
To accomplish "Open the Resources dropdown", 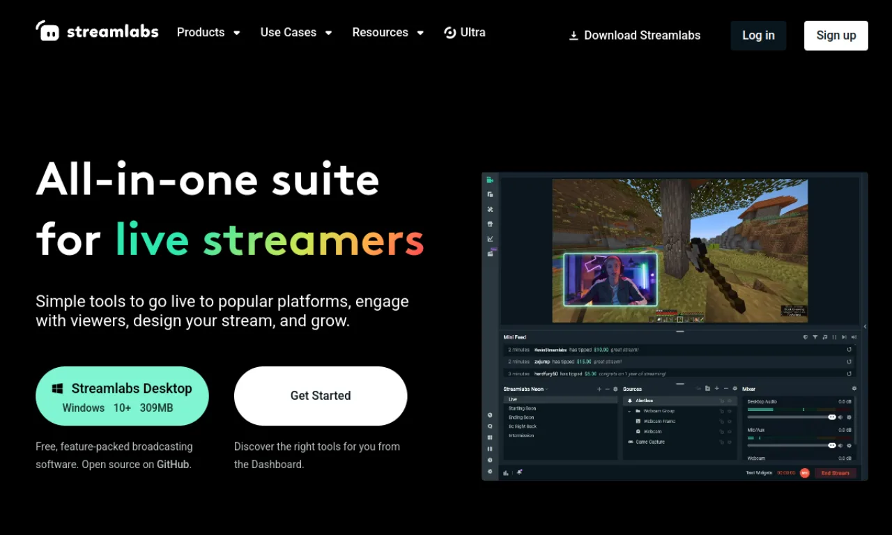I will (388, 32).
